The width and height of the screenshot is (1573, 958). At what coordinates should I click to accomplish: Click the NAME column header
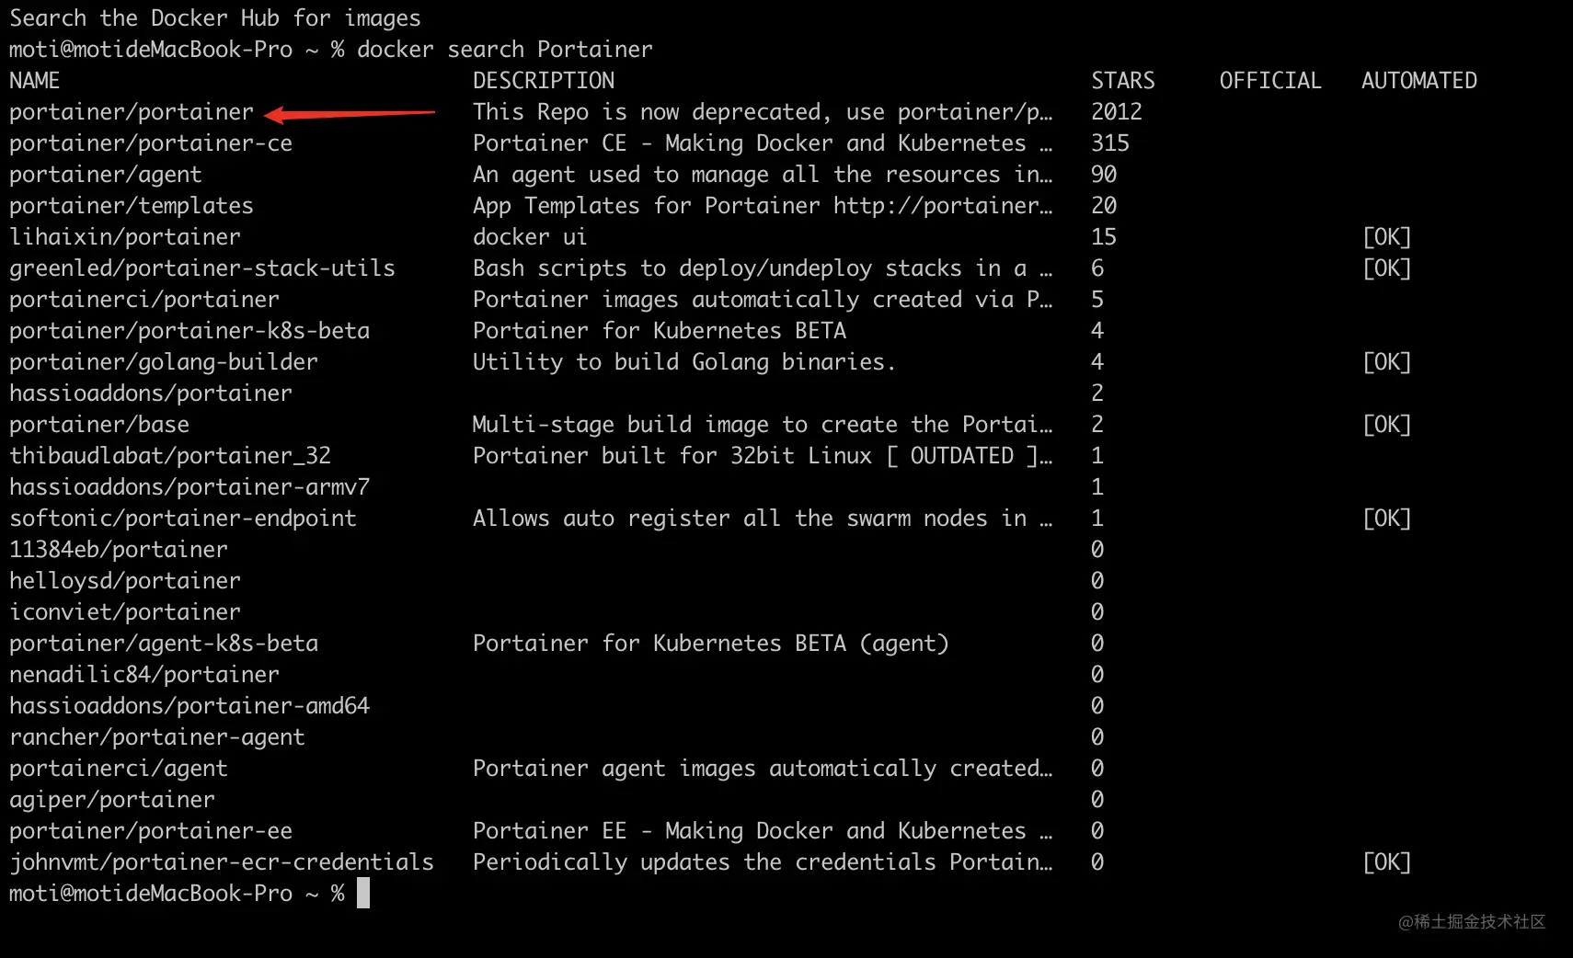coord(34,81)
